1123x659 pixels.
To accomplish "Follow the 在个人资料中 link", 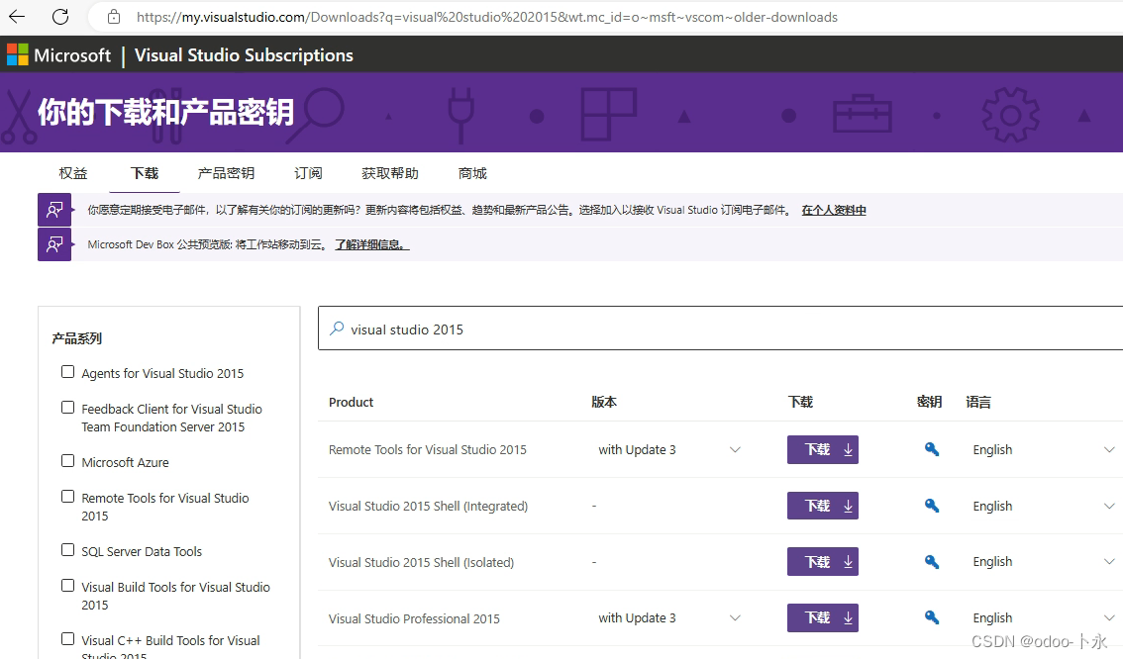I will 834,211.
